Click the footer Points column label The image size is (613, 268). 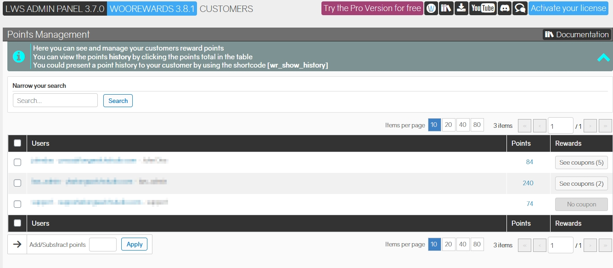[x=521, y=223]
